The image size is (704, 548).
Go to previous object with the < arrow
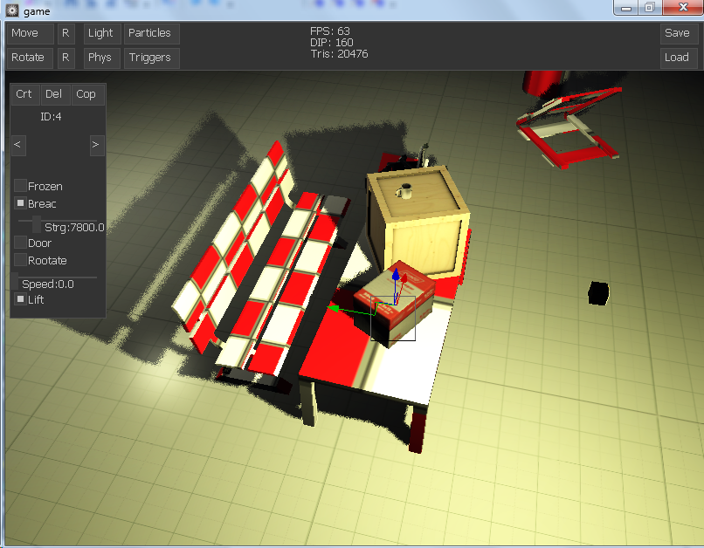tap(18, 144)
